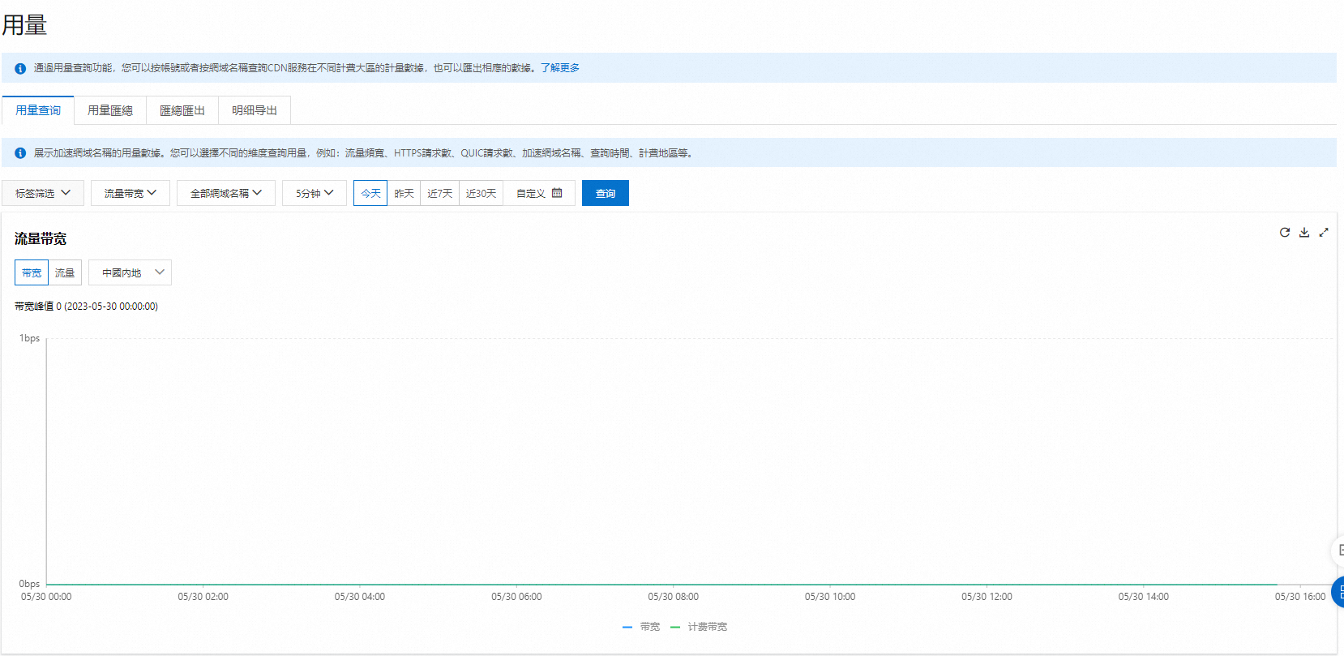Open the 明细导出 tab
1344x656 pixels.
pyautogui.click(x=255, y=110)
